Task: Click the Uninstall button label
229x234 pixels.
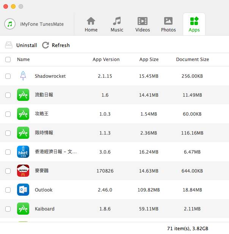Action: tap(27, 45)
